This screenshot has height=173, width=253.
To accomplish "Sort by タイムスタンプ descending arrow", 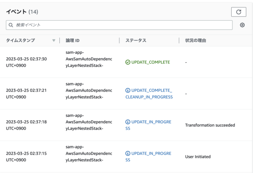I will point(54,41).
